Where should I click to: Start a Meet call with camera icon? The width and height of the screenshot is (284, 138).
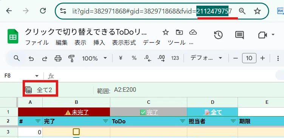[x=262, y=35]
